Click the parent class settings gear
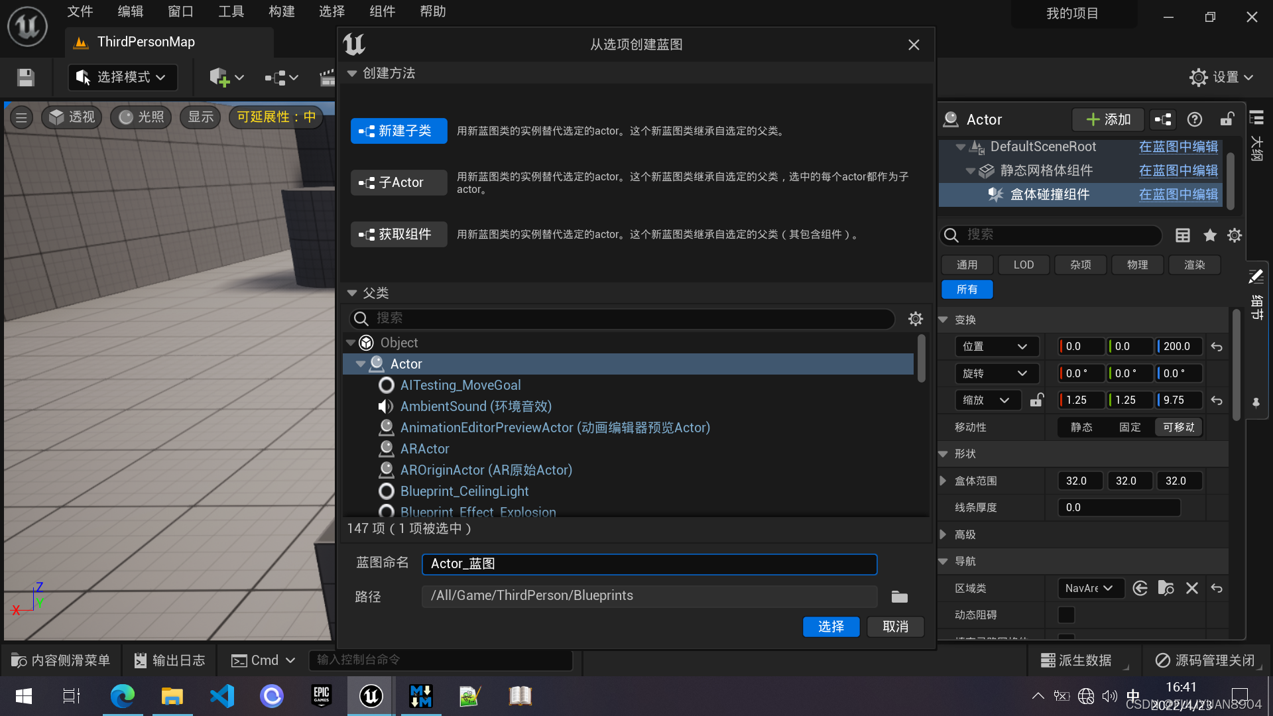This screenshot has width=1273, height=716. (916, 319)
